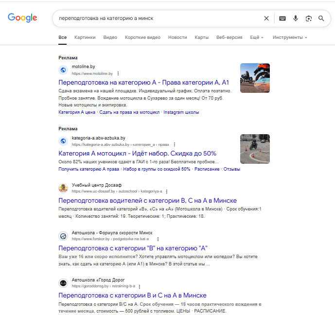Open three-dot menu for goroddorog.by result

pyautogui.click(x=140, y=286)
